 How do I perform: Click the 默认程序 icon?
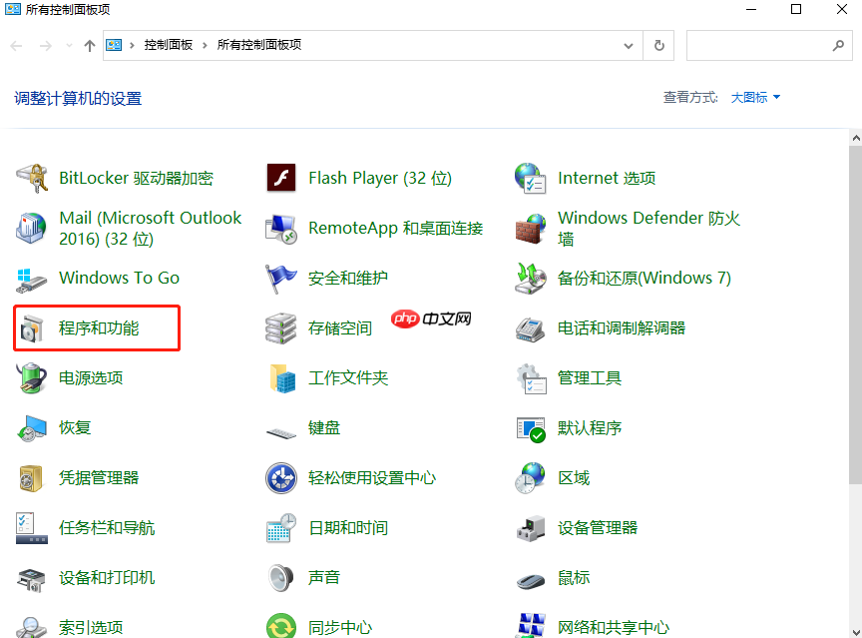[531, 429]
